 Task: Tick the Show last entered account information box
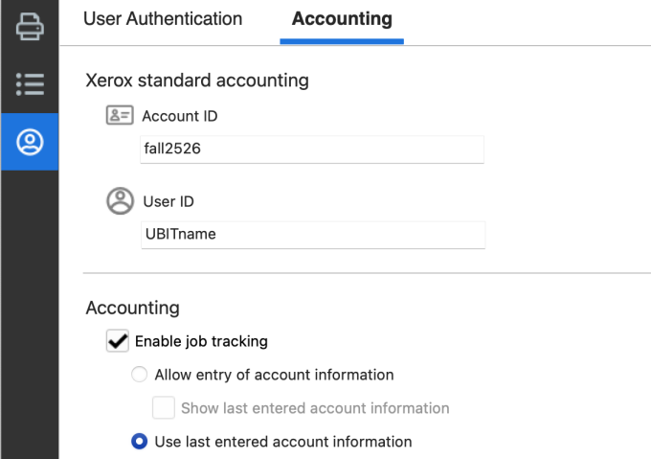[163, 408]
